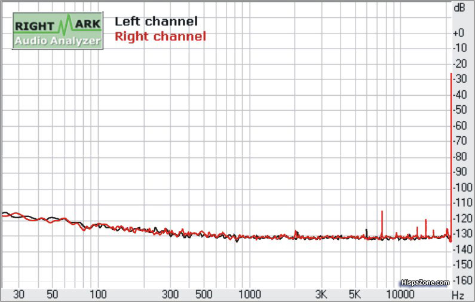Viewport: 475px width, 302px height.
Task: Click the -60 dB axis tick label
Action: click(459, 126)
